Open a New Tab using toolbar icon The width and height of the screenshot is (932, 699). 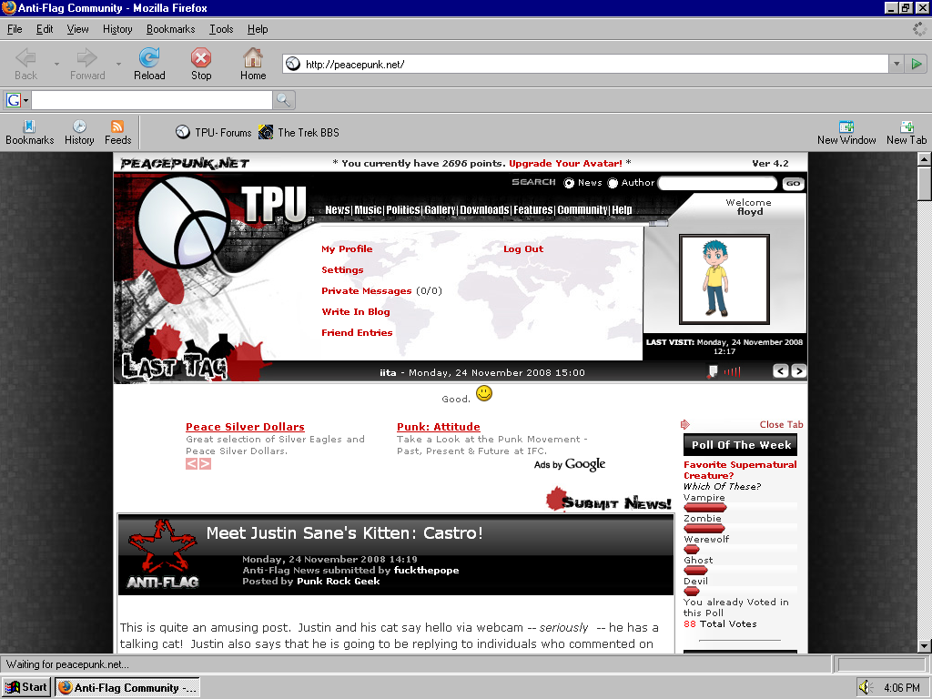(907, 127)
